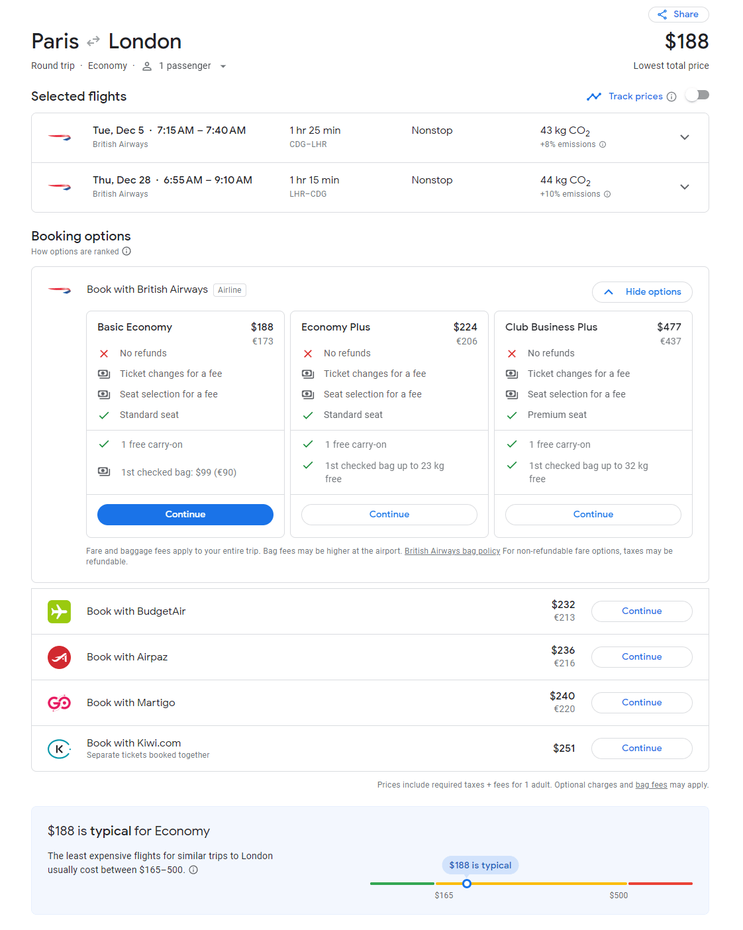743x930 pixels.
Task: Continue booking with Kiwi.com
Action: pyautogui.click(x=642, y=749)
